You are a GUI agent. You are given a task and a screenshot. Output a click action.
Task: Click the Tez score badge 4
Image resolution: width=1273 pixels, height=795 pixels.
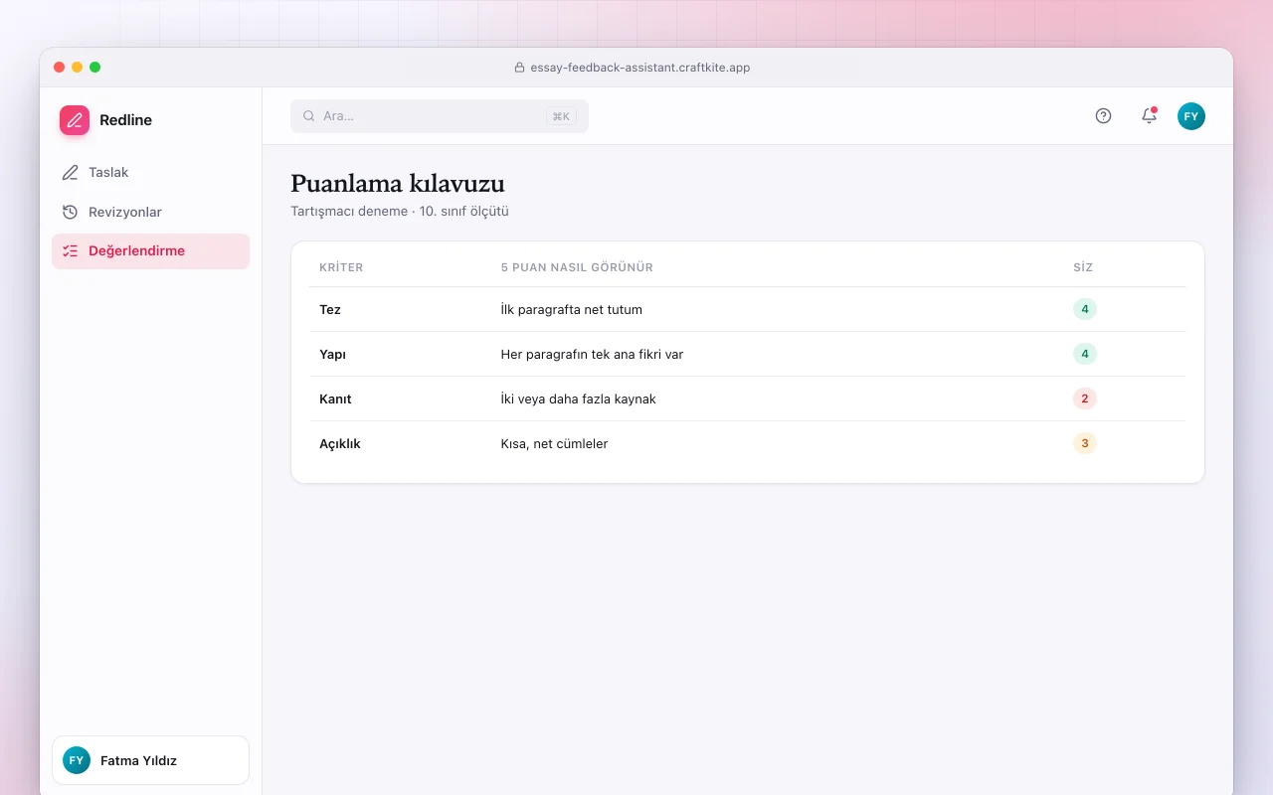(1084, 310)
